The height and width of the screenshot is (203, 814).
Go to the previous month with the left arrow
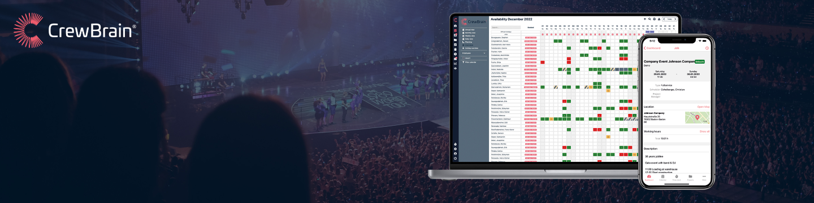tap(664, 19)
